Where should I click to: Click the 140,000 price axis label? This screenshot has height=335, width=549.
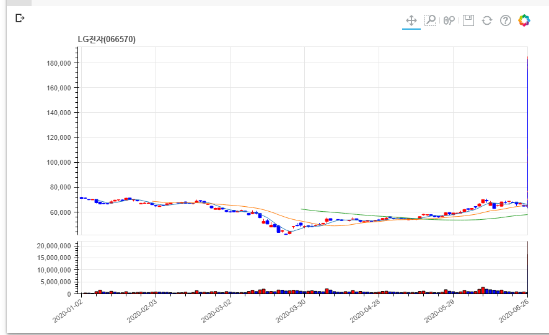[x=59, y=113]
